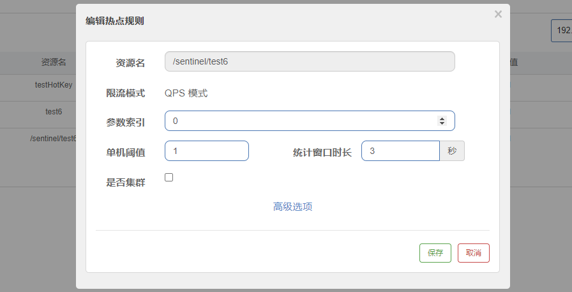
Task: Increase 参数索引 with the up arrow
Action: click(x=442, y=118)
